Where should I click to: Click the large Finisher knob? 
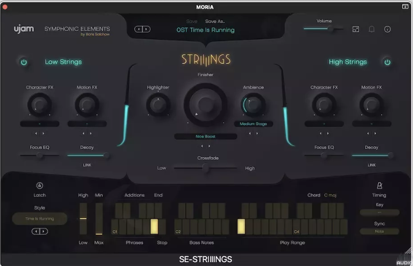(x=206, y=105)
